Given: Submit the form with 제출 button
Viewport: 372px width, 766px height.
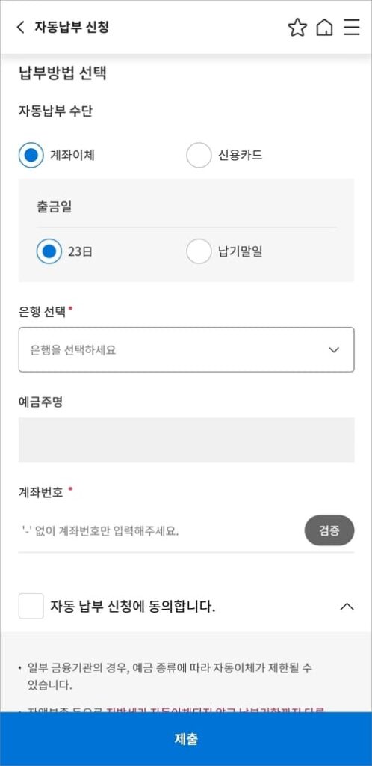Looking at the screenshot, I should [186, 739].
